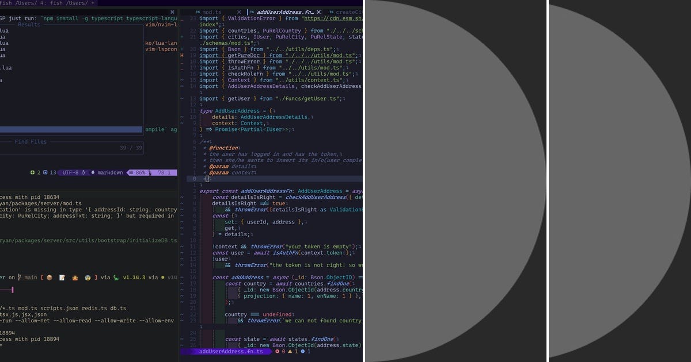Click the Telescope Find Files prompt field
This screenshot has height=362, width=691.
coord(71,148)
